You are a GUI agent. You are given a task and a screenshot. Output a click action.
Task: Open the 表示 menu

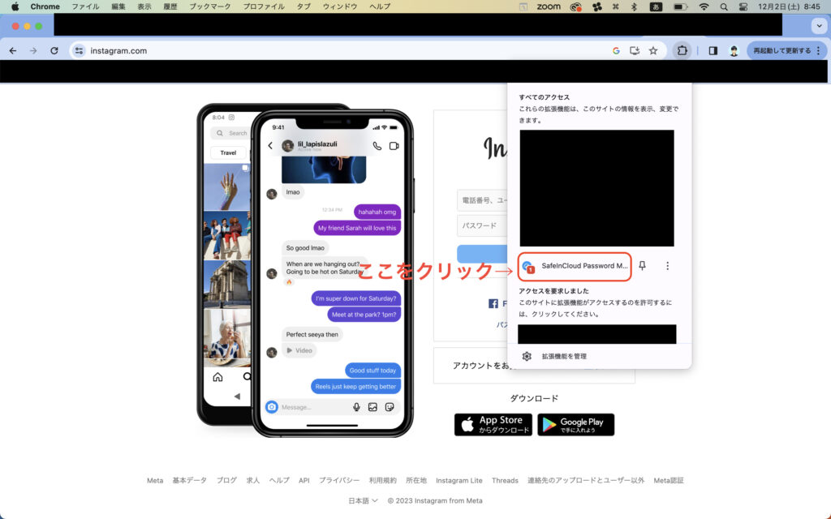[x=144, y=6]
